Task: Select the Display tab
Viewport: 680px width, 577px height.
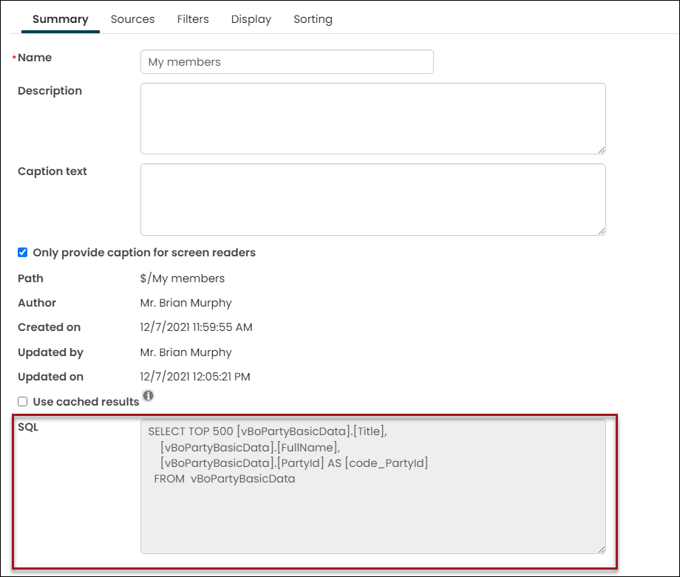Action: tap(251, 19)
